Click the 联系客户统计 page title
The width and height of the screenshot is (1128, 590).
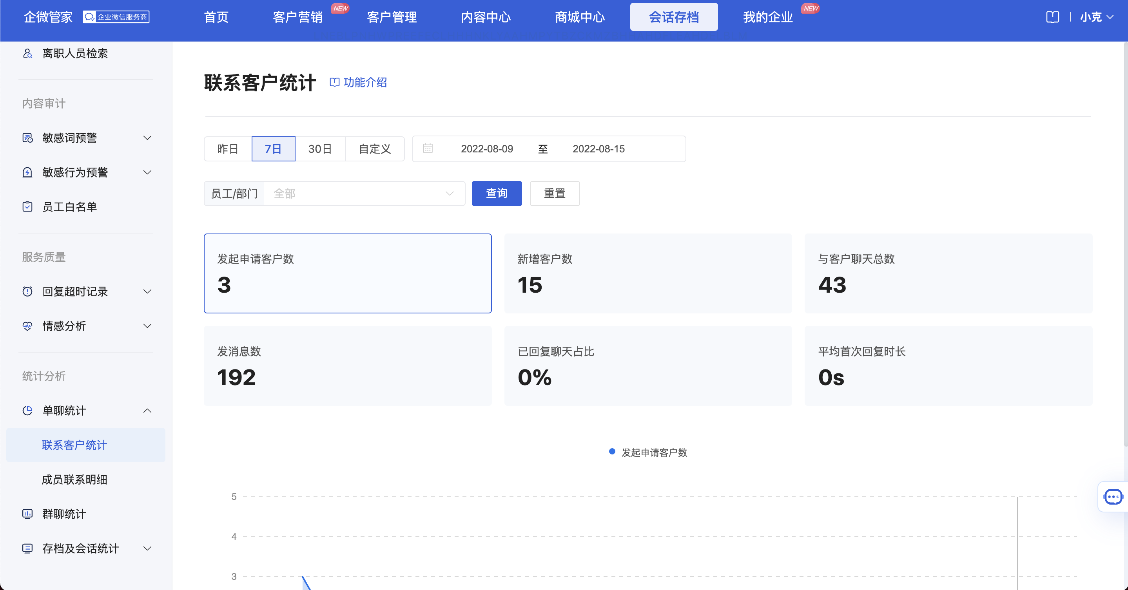pos(260,82)
